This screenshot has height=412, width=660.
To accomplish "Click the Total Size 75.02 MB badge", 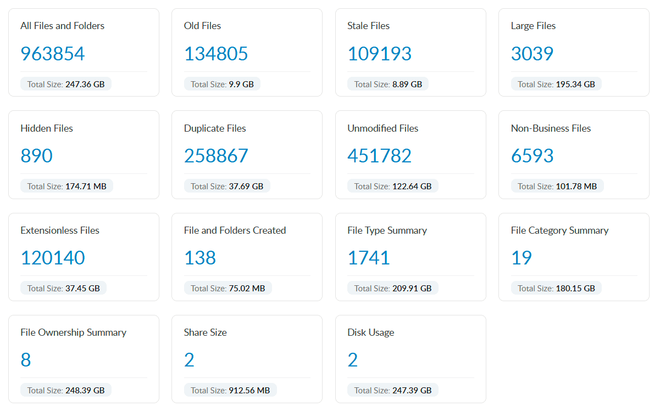I will tap(228, 288).
